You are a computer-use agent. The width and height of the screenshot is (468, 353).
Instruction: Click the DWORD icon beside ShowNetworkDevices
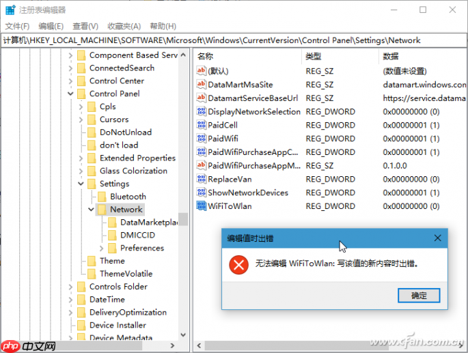(x=201, y=192)
